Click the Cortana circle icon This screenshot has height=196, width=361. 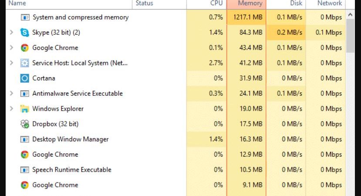[x=24, y=78]
